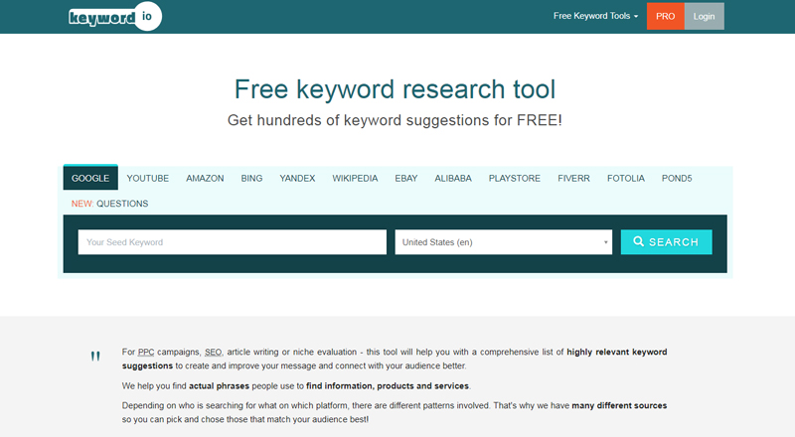Switch to the AMAZON tab
The height and width of the screenshot is (437, 795).
pyautogui.click(x=205, y=179)
